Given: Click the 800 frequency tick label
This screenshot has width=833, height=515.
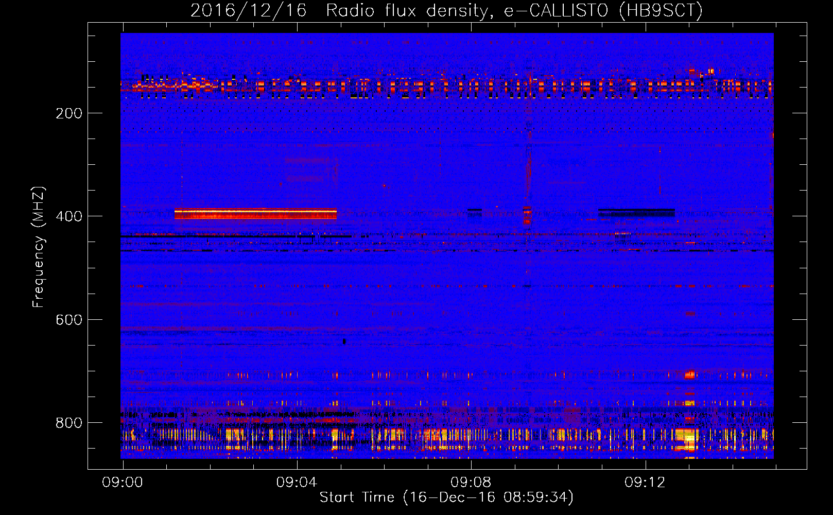Looking at the screenshot, I should click(x=69, y=423).
